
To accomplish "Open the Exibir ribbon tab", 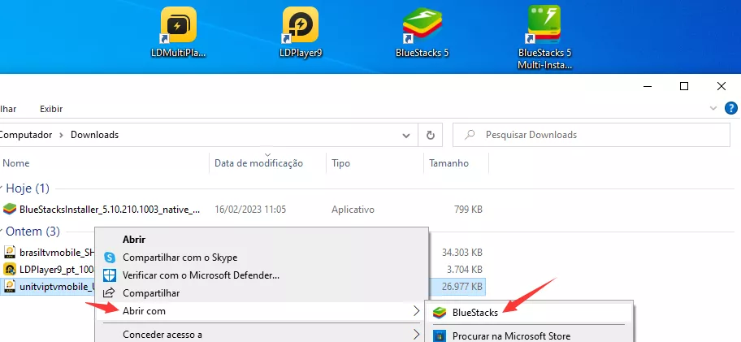I will (51, 109).
